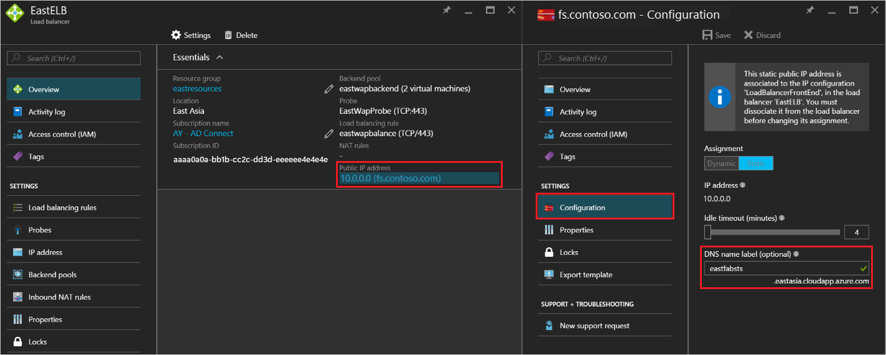Open Load balancing rules in the EastELB menu
The width and height of the screenshot is (886, 355).
click(x=73, y=208)
